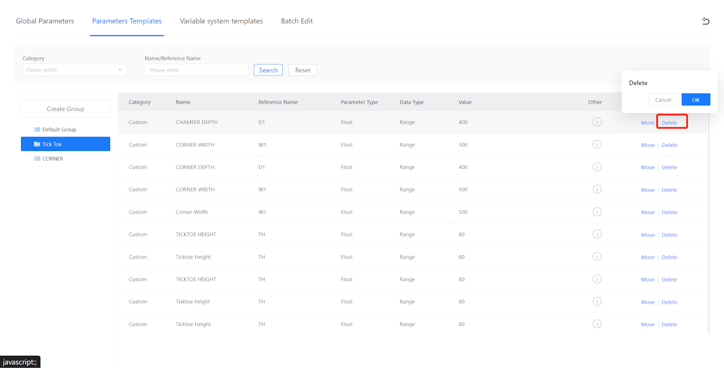
Task: Open the Category dropdown
Action: click(74, 70)
